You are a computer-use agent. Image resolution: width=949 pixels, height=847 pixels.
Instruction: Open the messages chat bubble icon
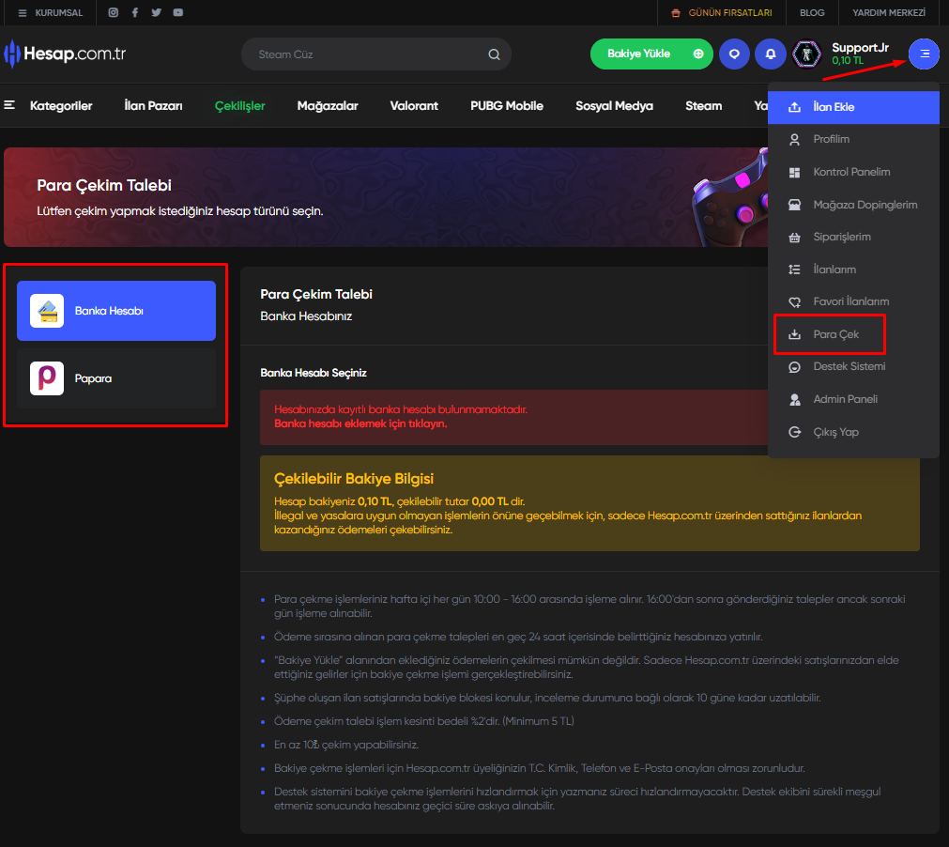734,54
